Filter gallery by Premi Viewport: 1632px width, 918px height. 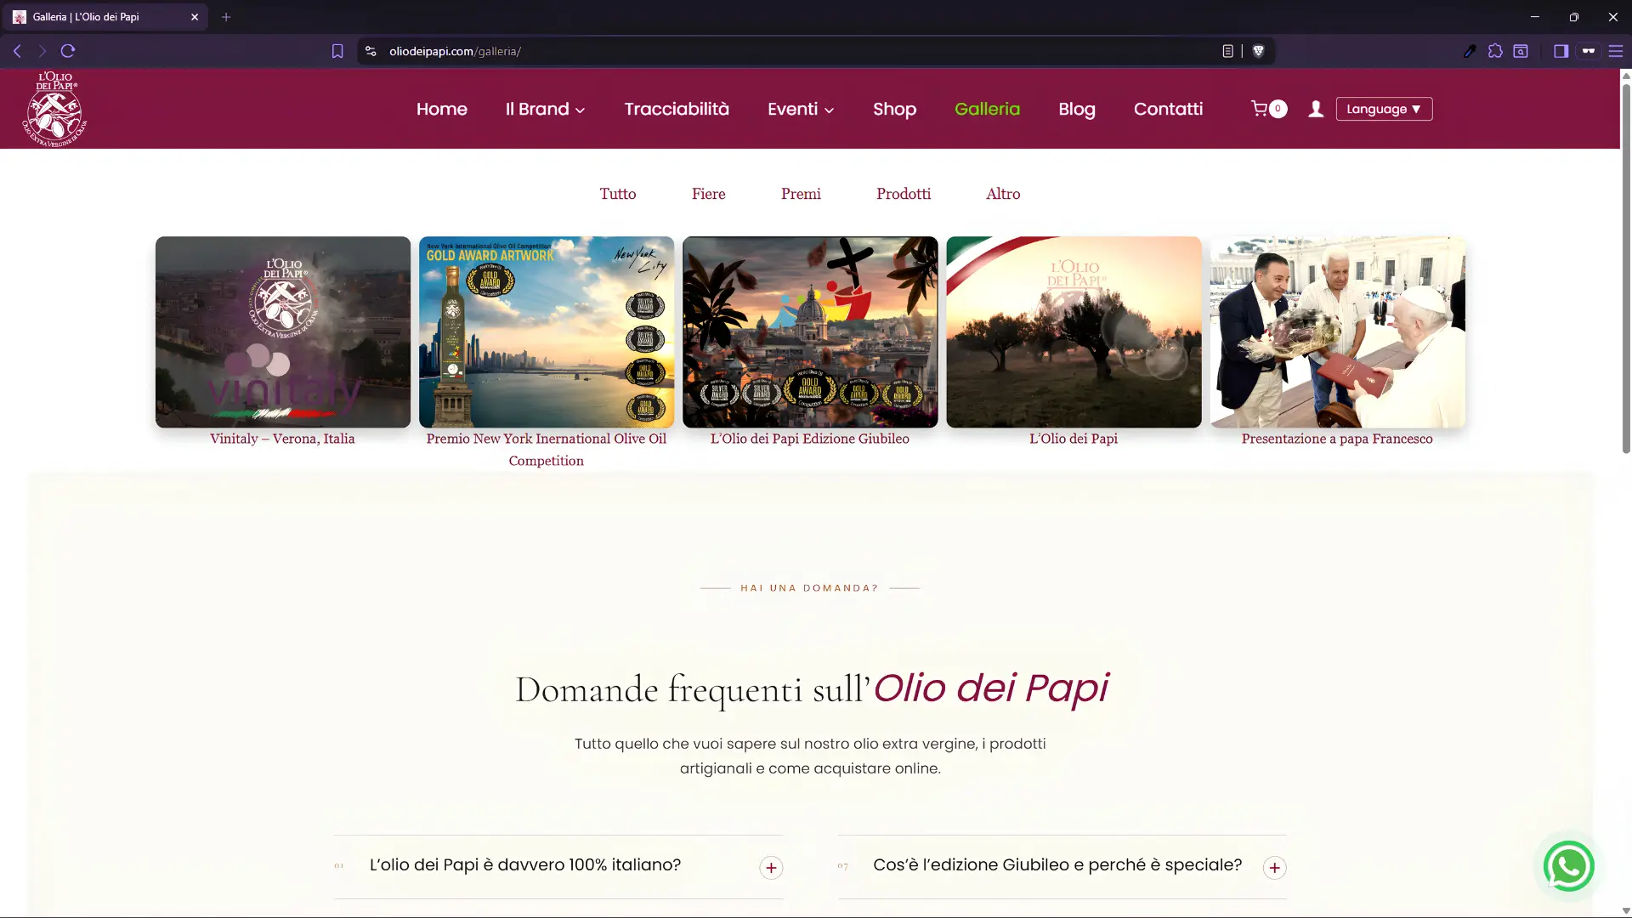pyautogui.click(x=801, y=194)
